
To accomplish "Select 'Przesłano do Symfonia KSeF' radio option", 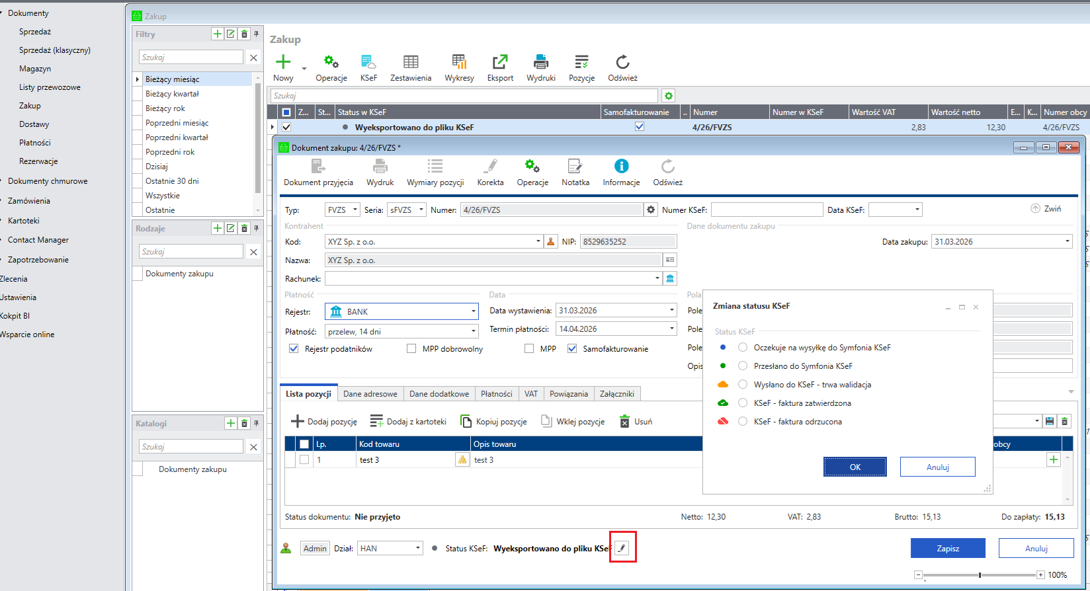I will [x=743, y=366].
